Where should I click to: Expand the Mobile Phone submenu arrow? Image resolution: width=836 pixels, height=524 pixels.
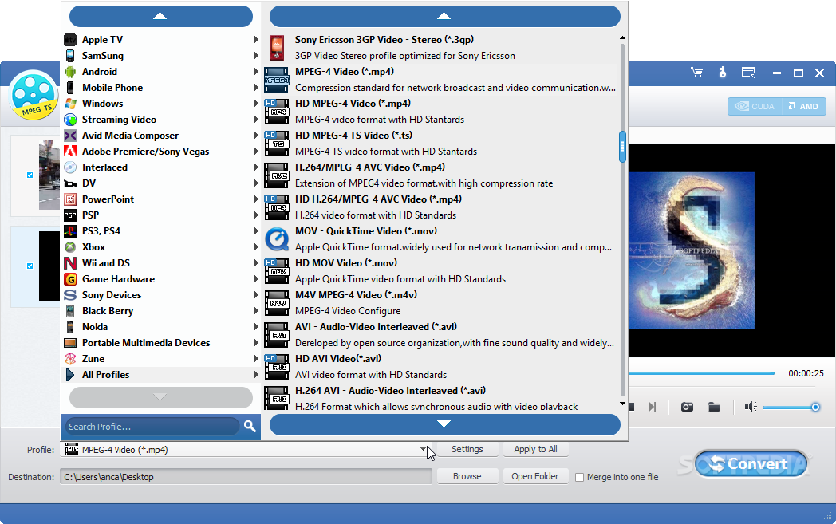[256, 88]
